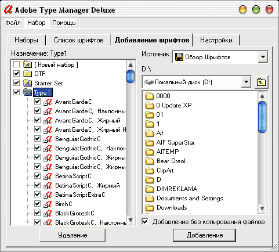This screenshot has width=279, height=252.
Task: Uncheck the Starter Set checkbox
Action: click(x=17, y=82)
